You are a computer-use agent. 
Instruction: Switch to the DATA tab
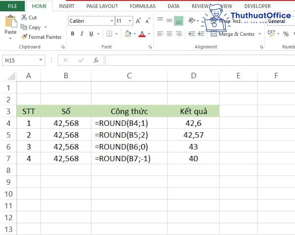coord(174,6)
